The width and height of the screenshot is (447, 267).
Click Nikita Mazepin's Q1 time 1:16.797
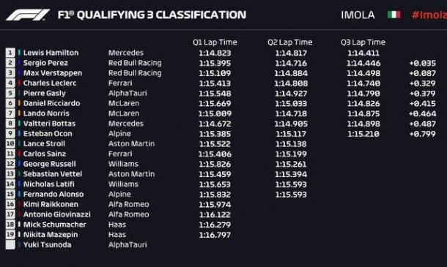[215, 235]
